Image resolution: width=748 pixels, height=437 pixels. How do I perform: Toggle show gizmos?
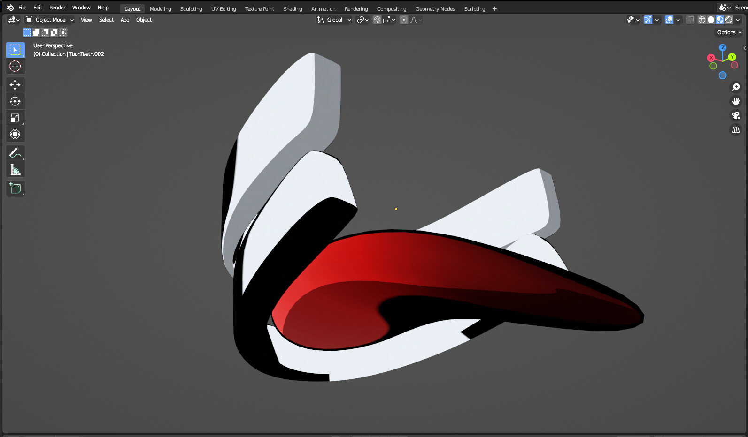coord(648,20)
